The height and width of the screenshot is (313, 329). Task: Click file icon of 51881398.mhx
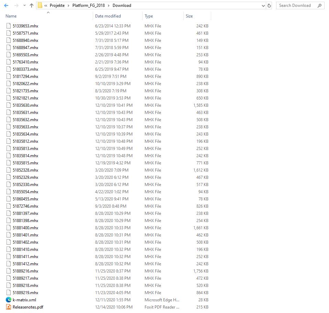(x=9, y=221)
